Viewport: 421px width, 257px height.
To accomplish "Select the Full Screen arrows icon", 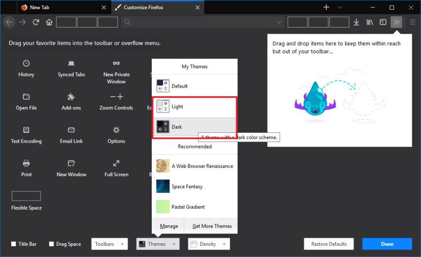I will (x=116, y=163).
